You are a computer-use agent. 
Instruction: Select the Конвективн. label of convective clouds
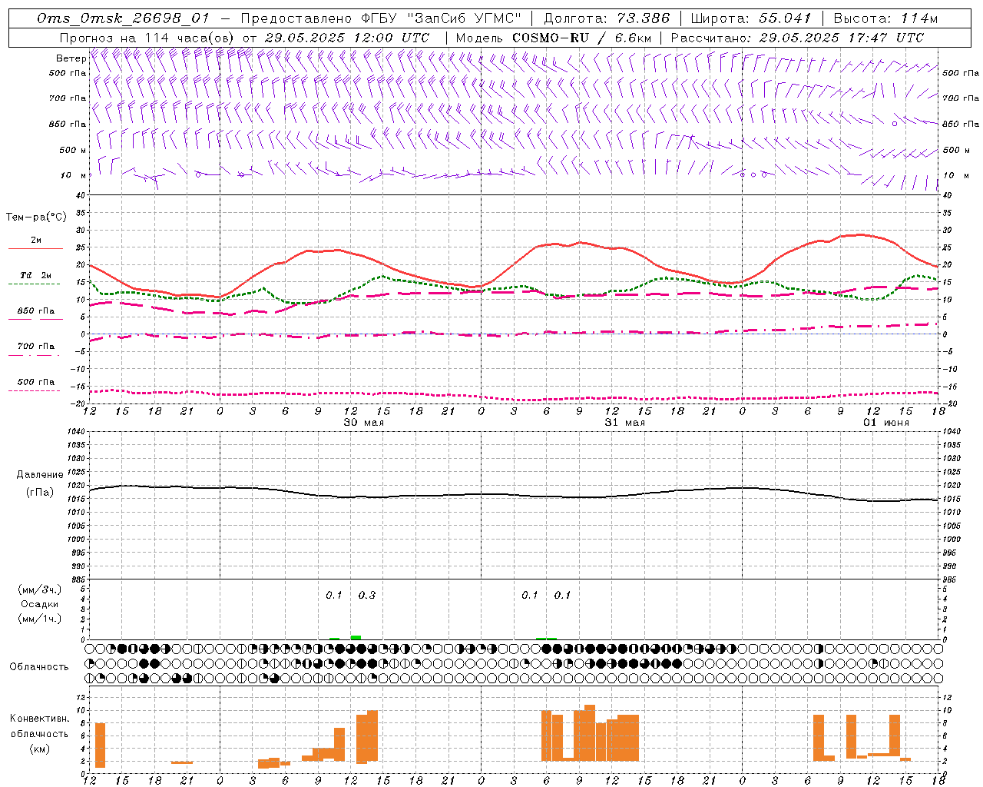point(40,719)
